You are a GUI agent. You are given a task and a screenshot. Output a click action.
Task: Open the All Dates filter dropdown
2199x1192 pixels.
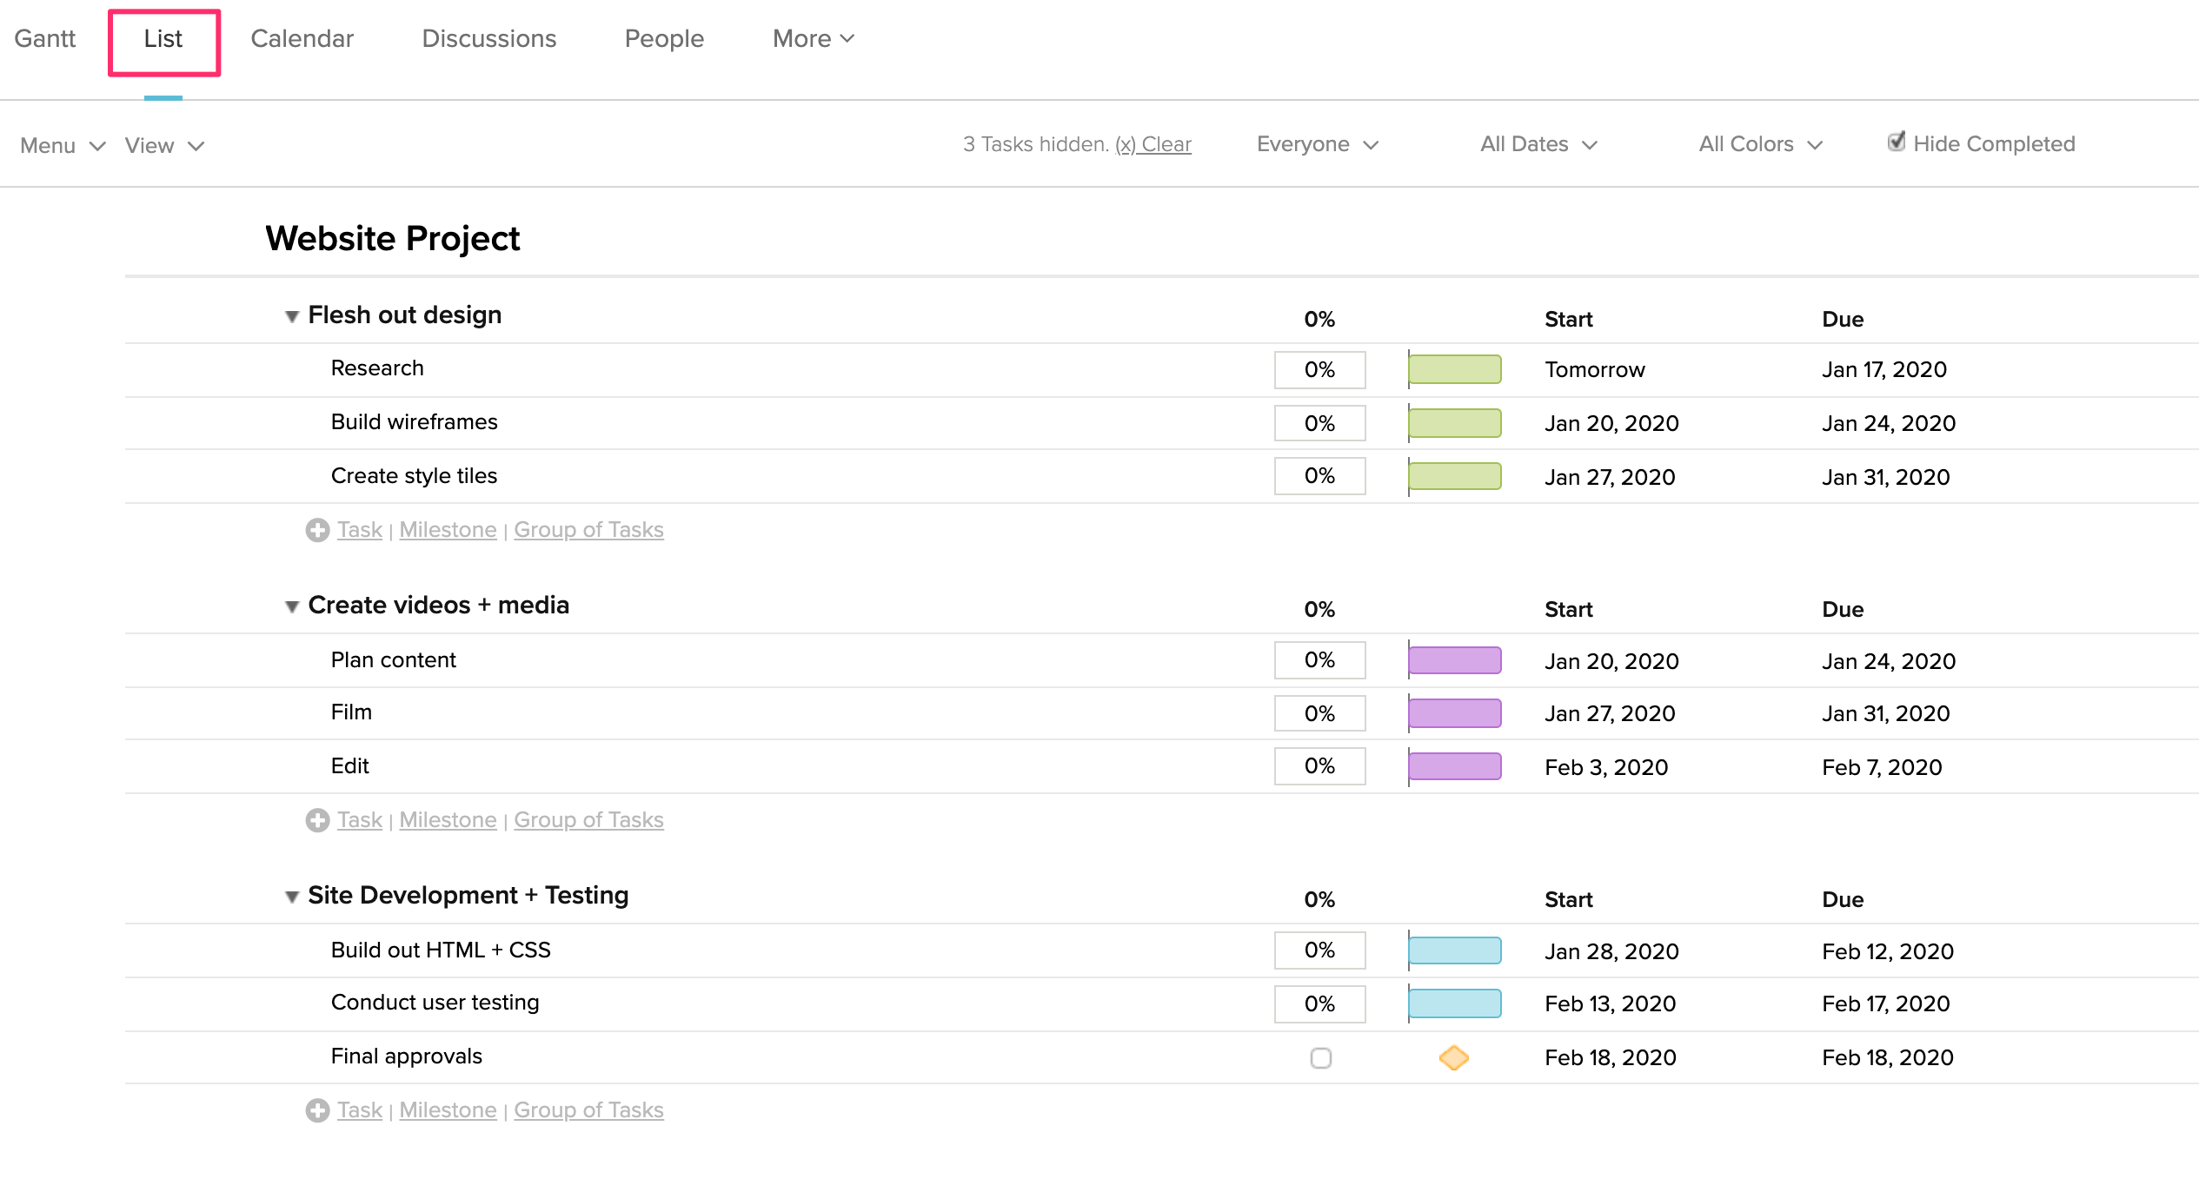pos(1538,144)
